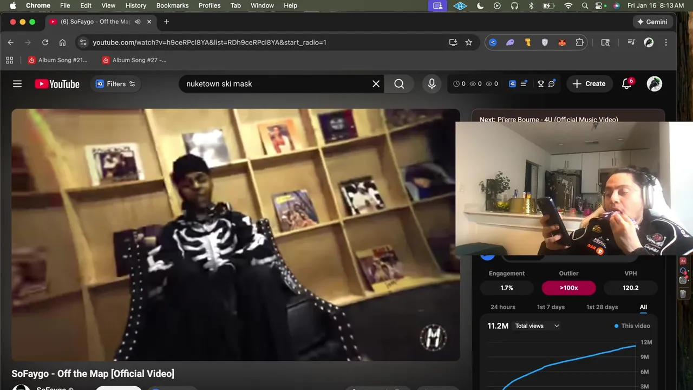The width and height of the screenshot is (693, 390).
Task: Select the All stats tab
Action: [643, 307]
